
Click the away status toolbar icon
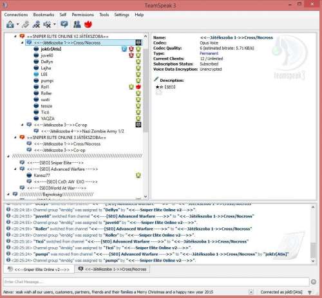10,24
